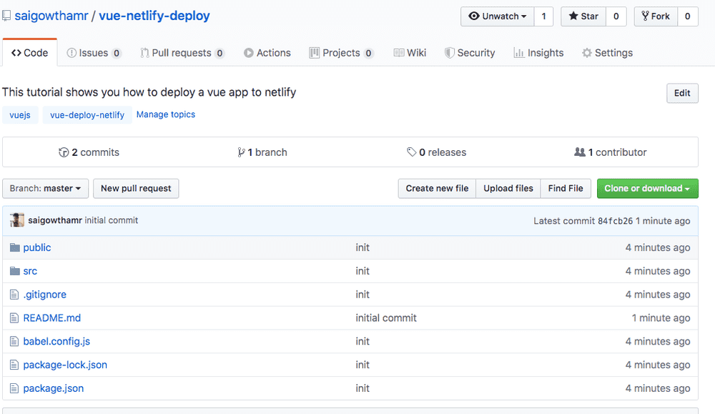
Task: Click the commits history clock icon
Action: (64, 152)
